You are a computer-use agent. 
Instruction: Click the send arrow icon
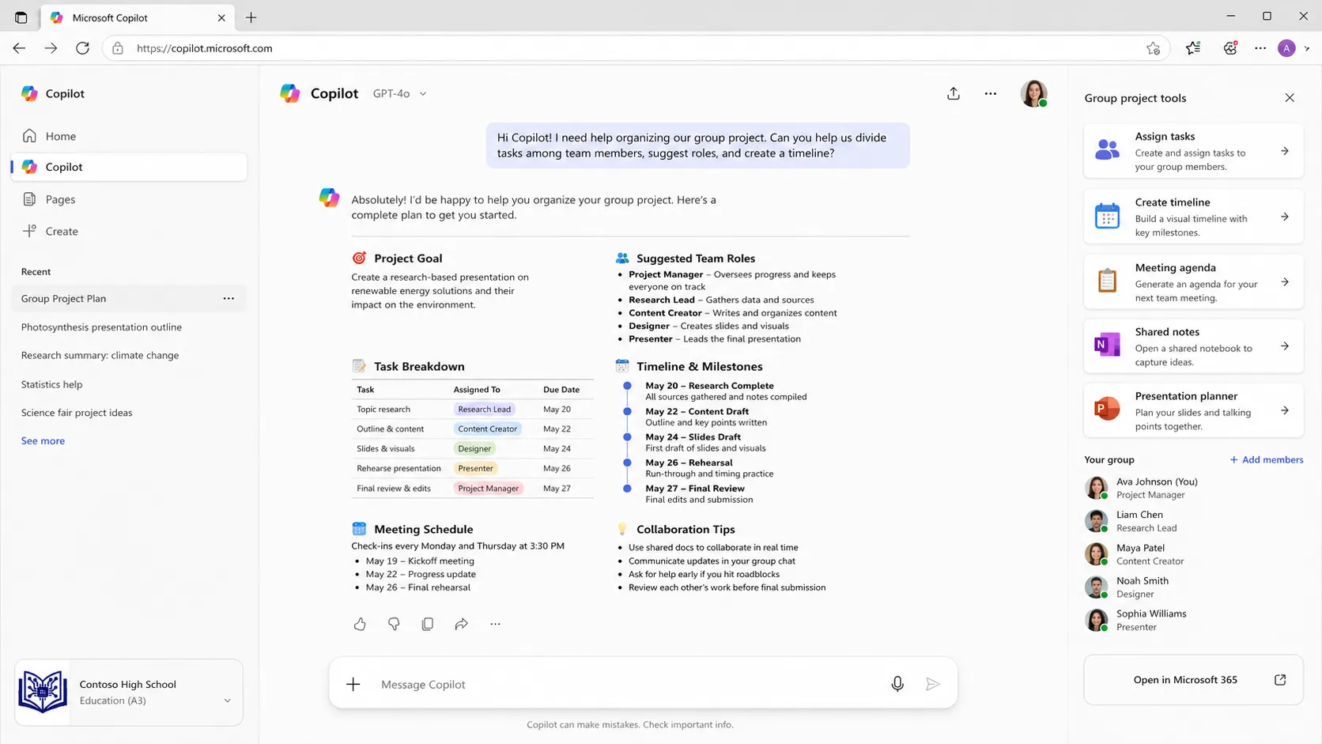pyautogui.click(x=933, y=684)
